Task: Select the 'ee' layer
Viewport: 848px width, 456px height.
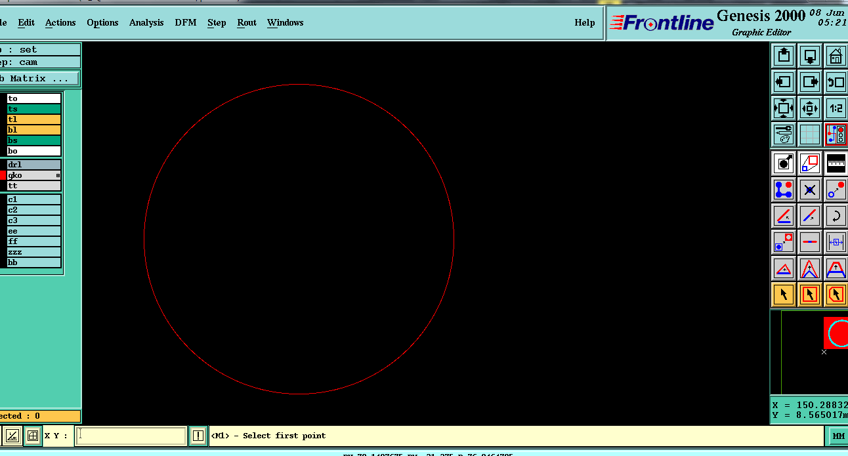Action: [33, 231]
